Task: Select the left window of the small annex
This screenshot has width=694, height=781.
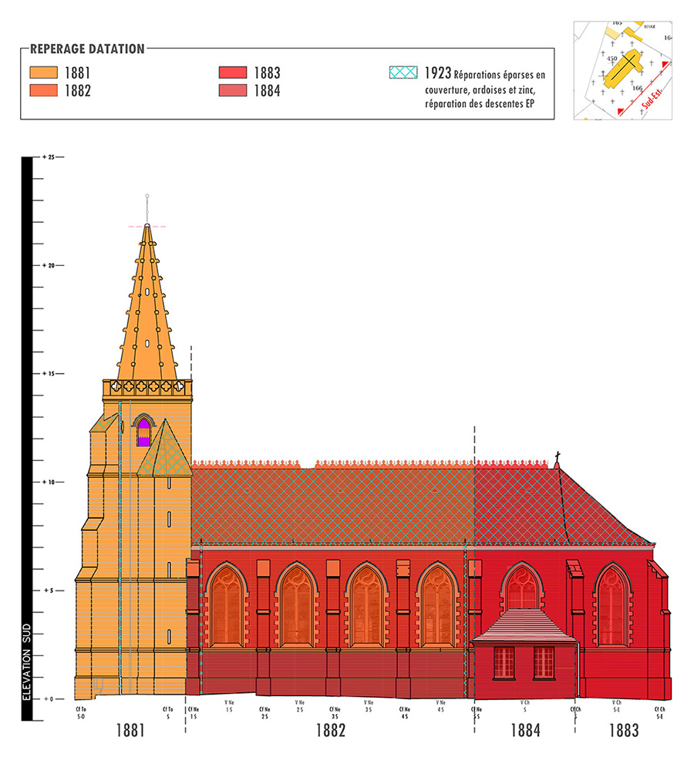Action: (x=504, y=662)
